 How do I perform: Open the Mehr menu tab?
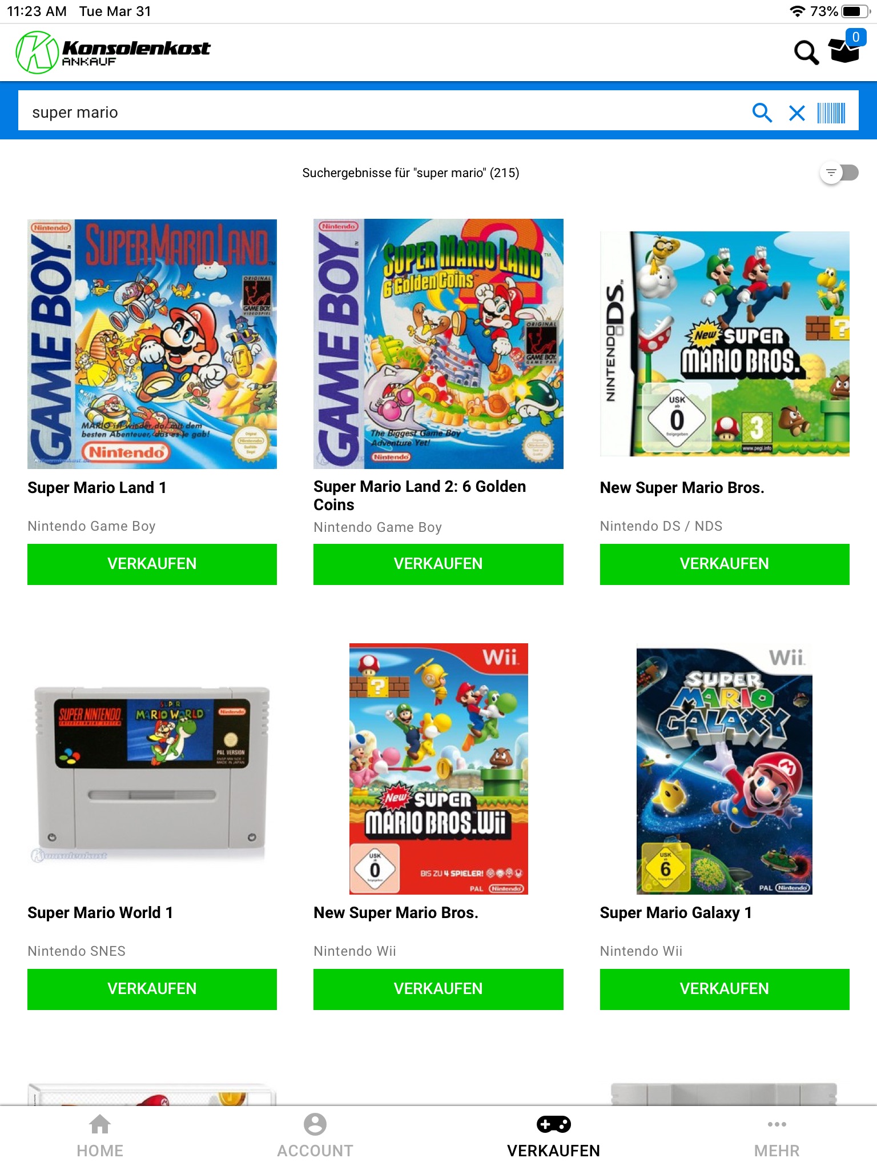(777, 1136)
